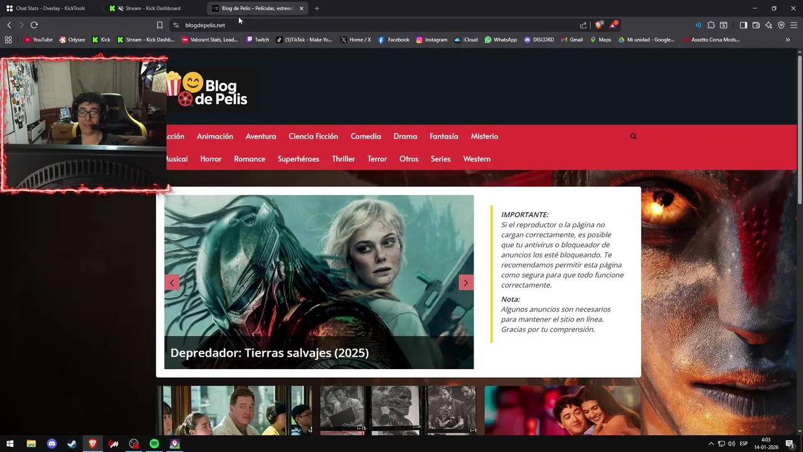The height and width of the screenshot is (452, 803).
Task: Open the Odysee bookmark
Action: coord(72,40)
